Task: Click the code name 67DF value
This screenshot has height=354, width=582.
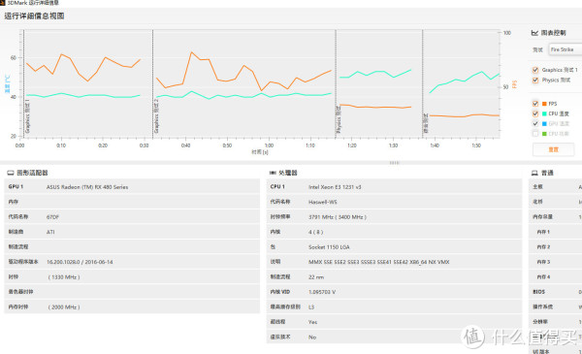Action: tap(52, 216)
